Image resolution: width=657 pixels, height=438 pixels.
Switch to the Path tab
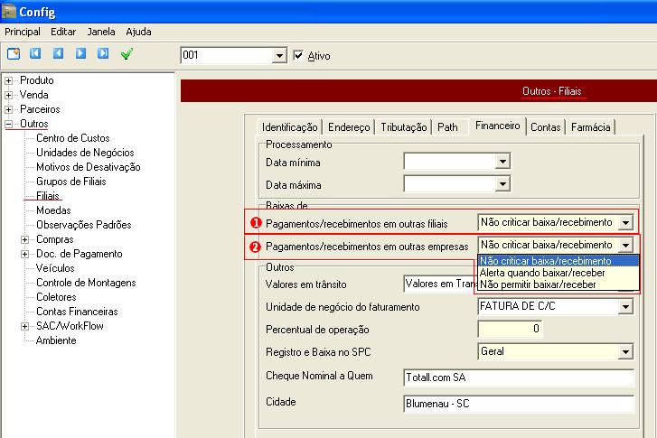(x=447, y=126)
